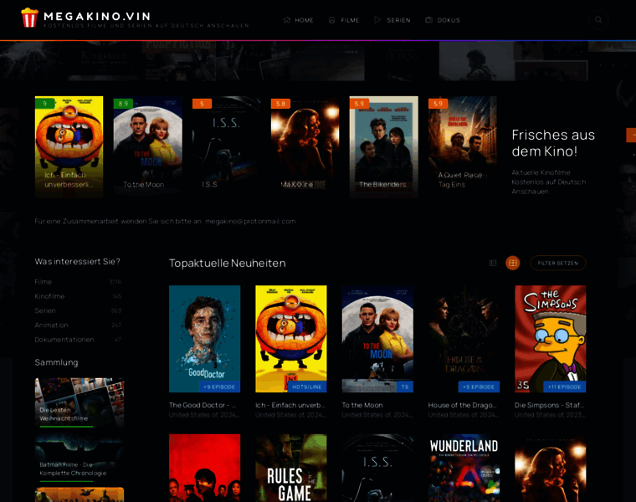Open the FILME menu
The width and height of the screenshot is (636, 502).
(x=344, y=20)
